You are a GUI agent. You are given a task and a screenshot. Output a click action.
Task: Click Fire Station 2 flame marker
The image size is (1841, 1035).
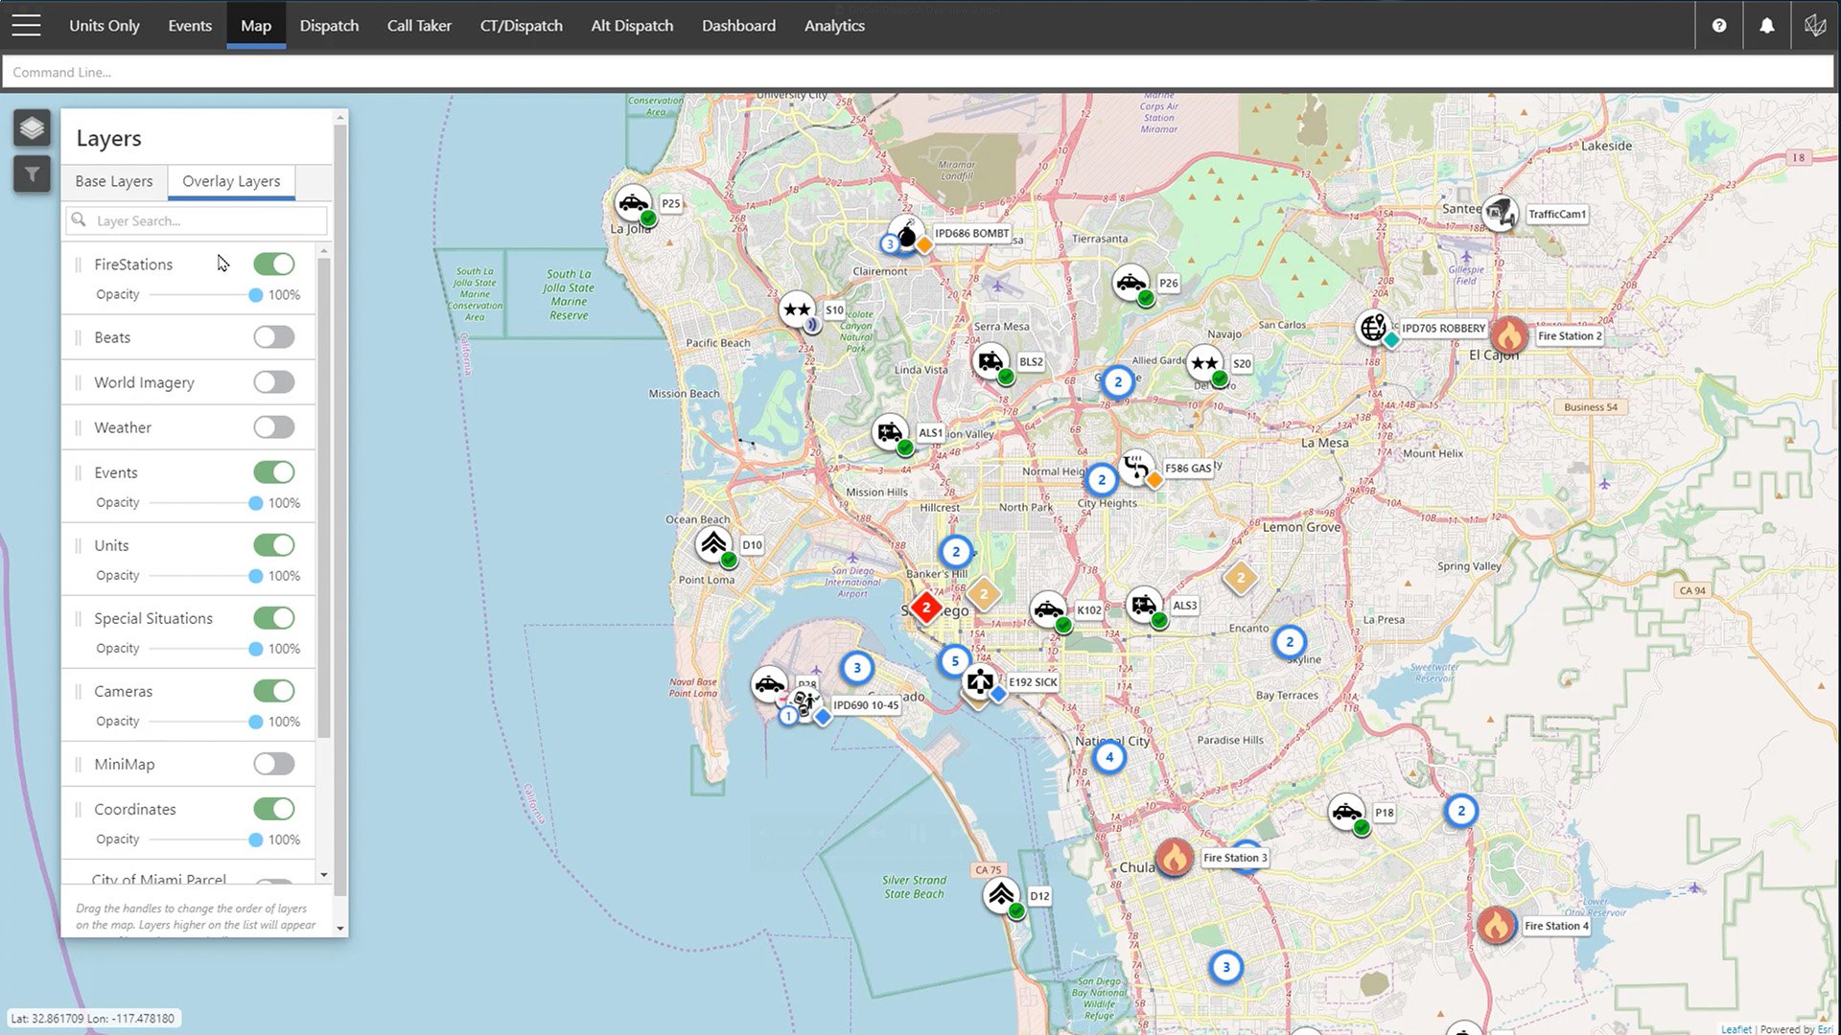(x=1508, y=335)
